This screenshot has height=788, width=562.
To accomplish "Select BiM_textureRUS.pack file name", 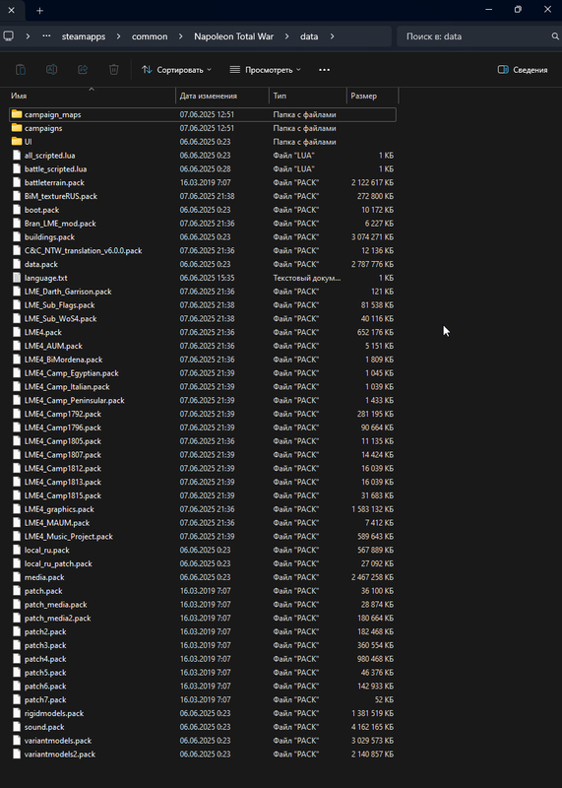I will pyautogui.click(x=61, y=196).
